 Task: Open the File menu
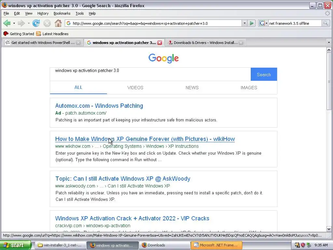[x=6, y=13]
